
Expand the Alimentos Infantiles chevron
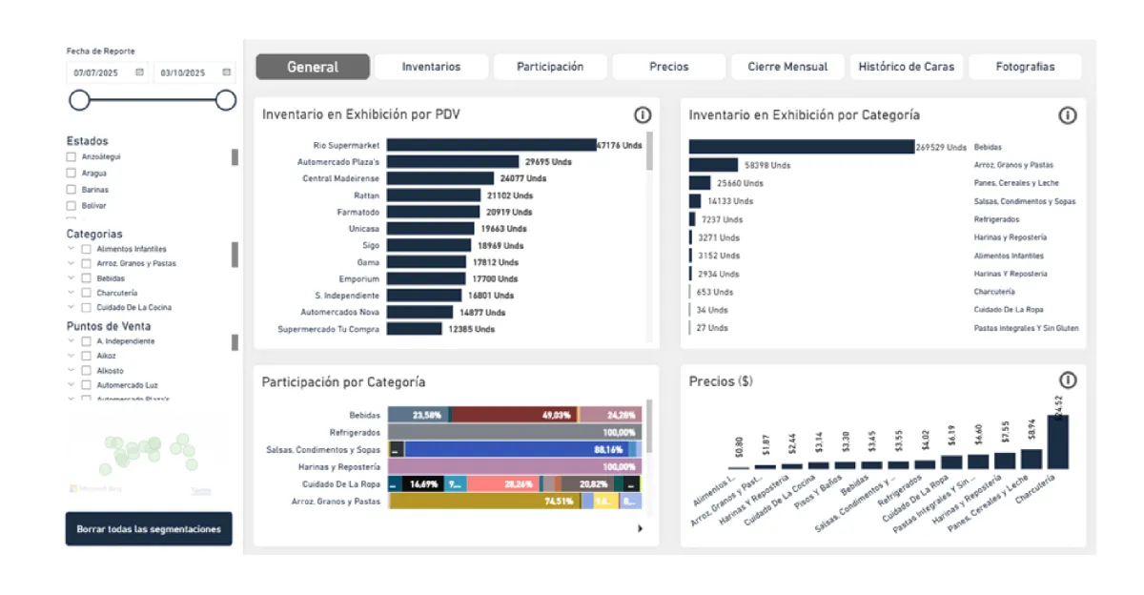pyautogui.click(x=71, y=249)
